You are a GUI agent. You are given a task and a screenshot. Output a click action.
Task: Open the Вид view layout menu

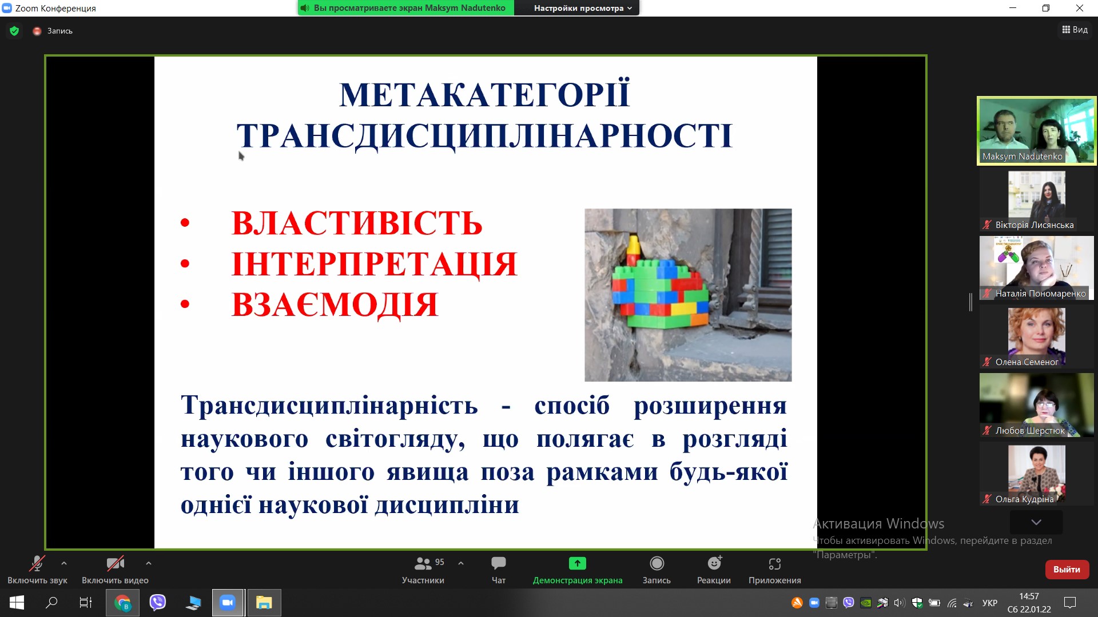point(1075,30)
